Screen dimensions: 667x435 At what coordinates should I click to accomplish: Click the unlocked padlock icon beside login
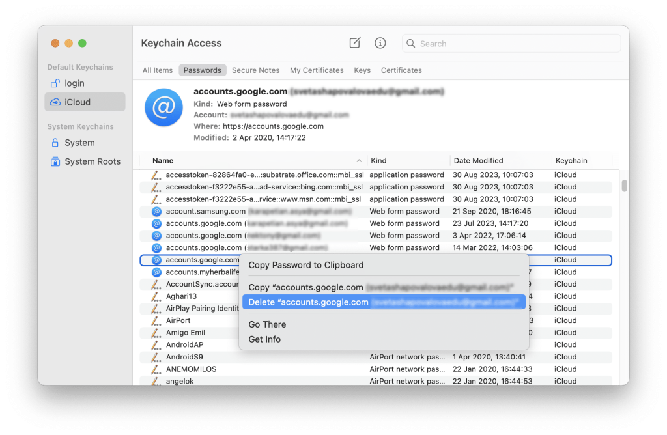(x=55, y=83)
